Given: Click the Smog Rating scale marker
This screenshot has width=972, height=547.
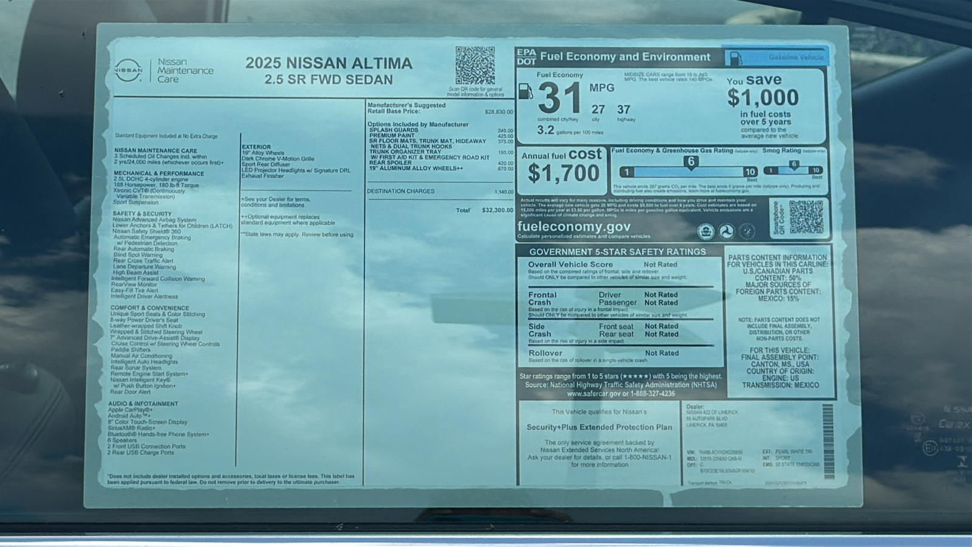Looking at the screenshot, I should pyautogui.click(x=794, y=163).
